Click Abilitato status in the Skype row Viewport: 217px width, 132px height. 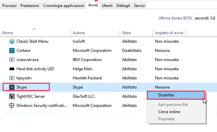pos(129,87)
